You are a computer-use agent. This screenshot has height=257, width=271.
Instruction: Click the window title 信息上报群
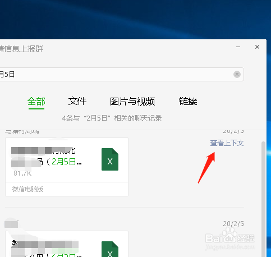[21, 49]
